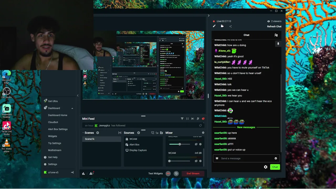Click the green Chat send button
The width and height of the screenshot is (336, 189).
tap(275, 167)
